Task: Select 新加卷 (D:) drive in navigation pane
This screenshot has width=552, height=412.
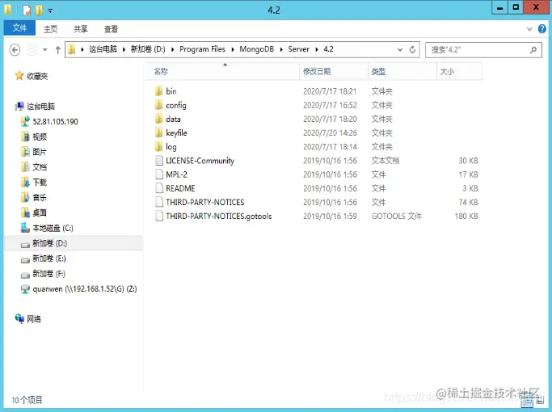Action: (49, 243)
